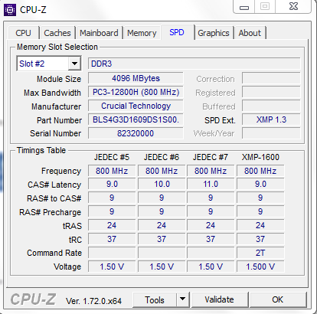Image resolution: width=317 pixels, height=314 pixels.
Task: Click the Tools button
Action: [155, 299]
